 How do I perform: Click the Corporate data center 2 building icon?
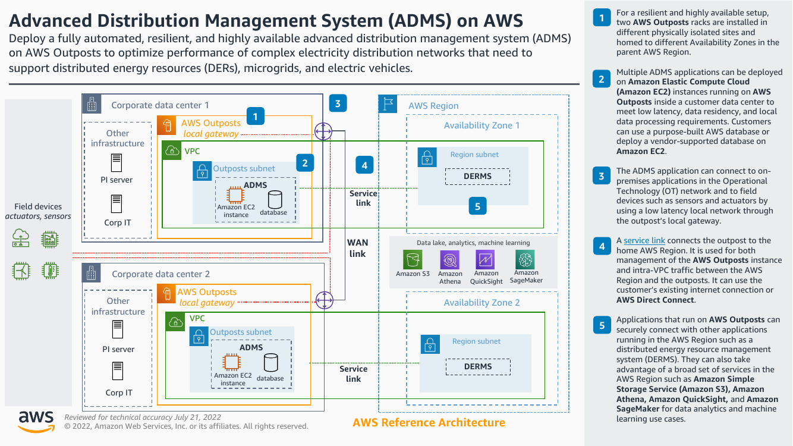pos(91,273)
